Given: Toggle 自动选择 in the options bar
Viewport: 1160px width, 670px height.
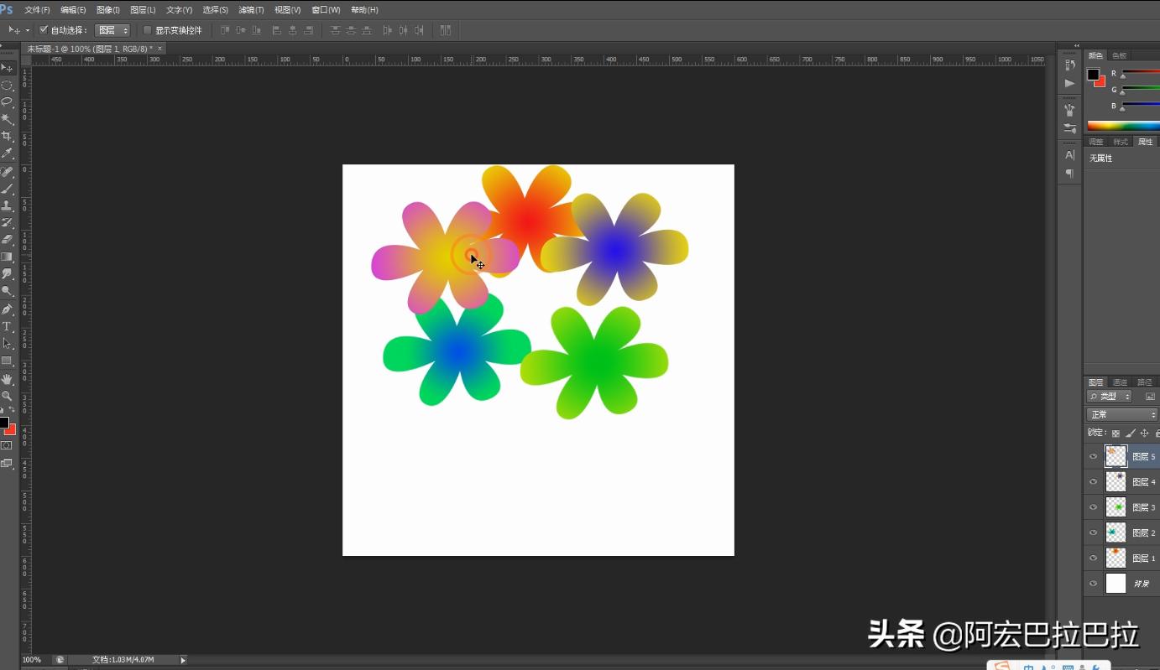Looking at the screenshot, I should (44, 29).
